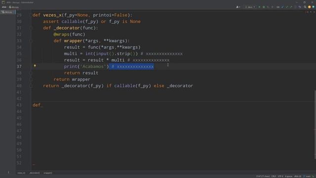Click line number 43 in the gutter
Viewport: 316px width, 178px height.
point(19,105)
